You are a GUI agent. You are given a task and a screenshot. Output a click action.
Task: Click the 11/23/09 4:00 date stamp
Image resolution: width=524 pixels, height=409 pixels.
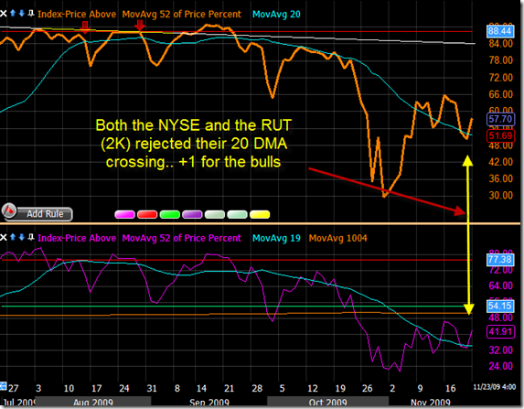pyautogui.click(x=495, y=387)
